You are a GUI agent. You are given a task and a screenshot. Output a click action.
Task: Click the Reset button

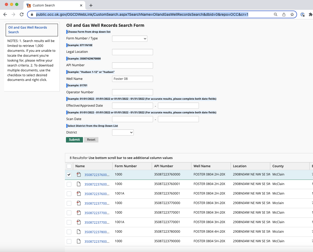click(x=91, y=140)
